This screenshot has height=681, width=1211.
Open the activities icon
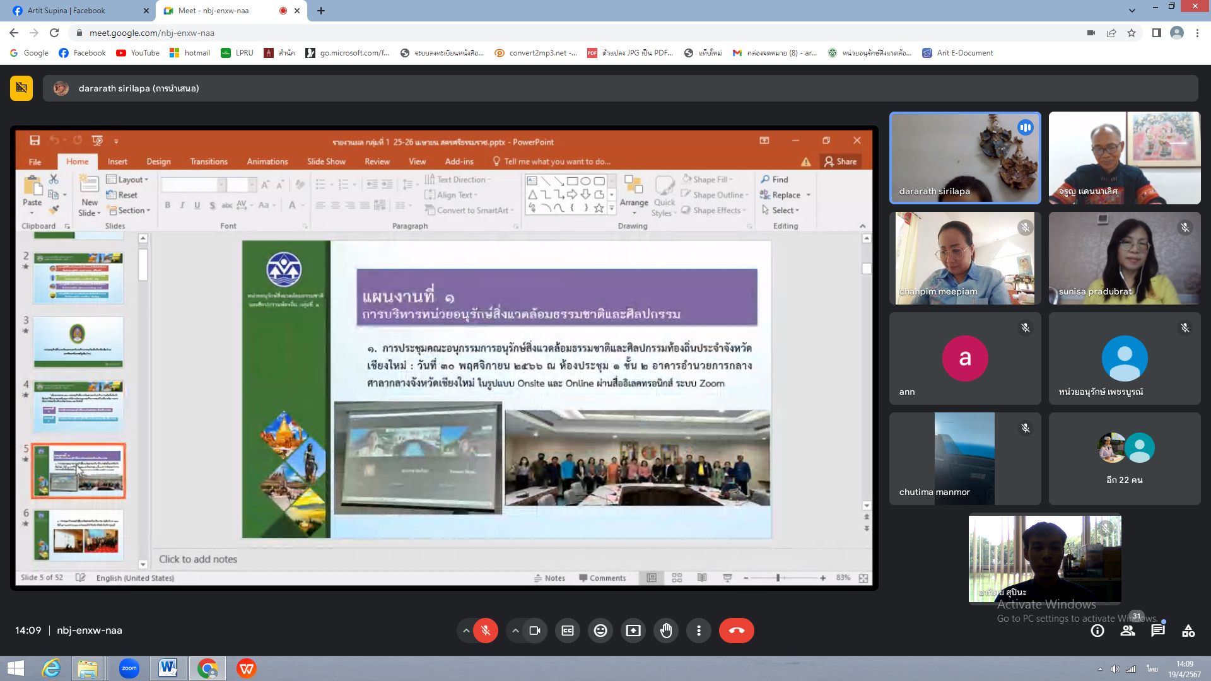point(1188,631)
